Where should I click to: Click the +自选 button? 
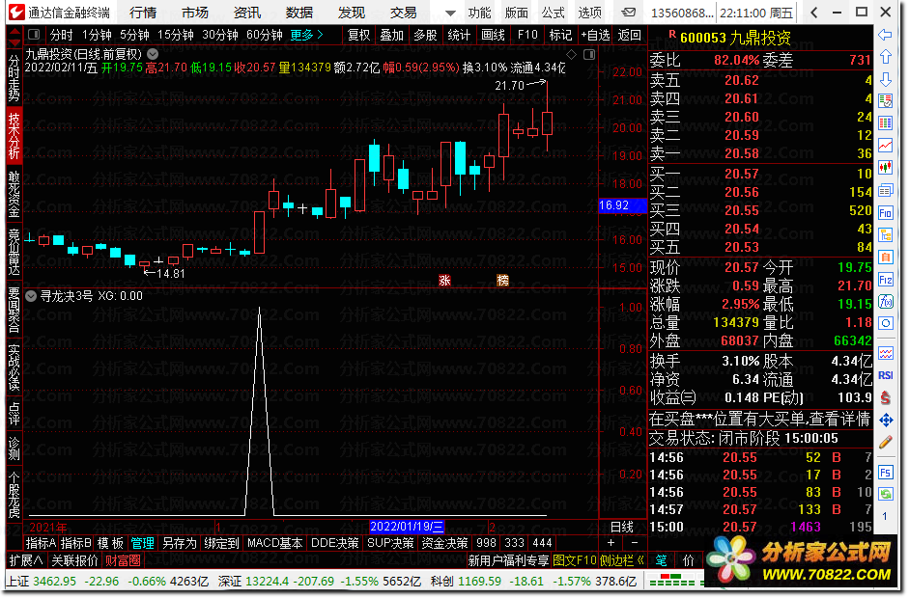point(595,35)
